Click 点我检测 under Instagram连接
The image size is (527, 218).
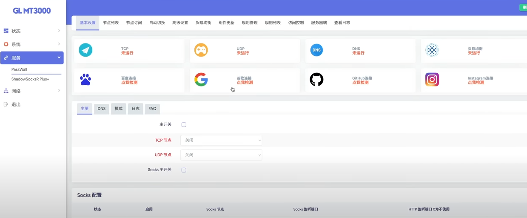point(476,83)
